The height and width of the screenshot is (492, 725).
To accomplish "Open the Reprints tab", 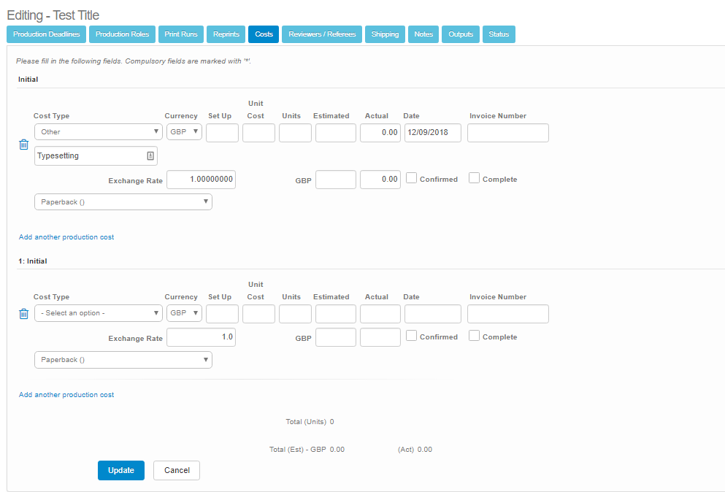I will pyautogui.click(x=226, y=34).
